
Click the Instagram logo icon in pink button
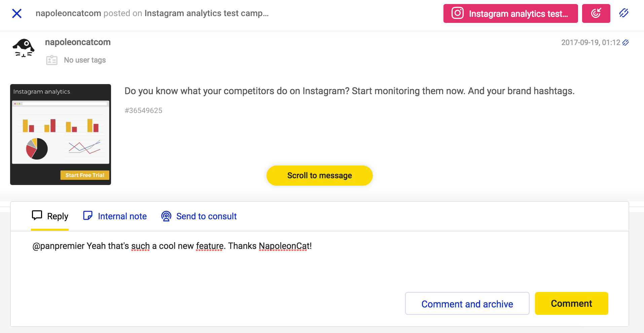457,13
